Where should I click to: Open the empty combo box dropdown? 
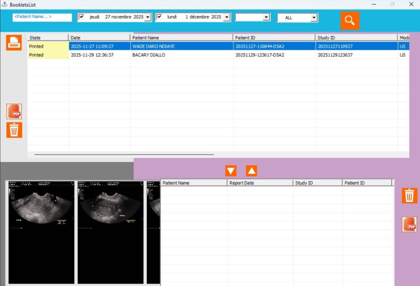click(266, 17)
